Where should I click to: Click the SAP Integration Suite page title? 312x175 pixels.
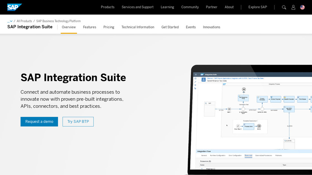30,27
